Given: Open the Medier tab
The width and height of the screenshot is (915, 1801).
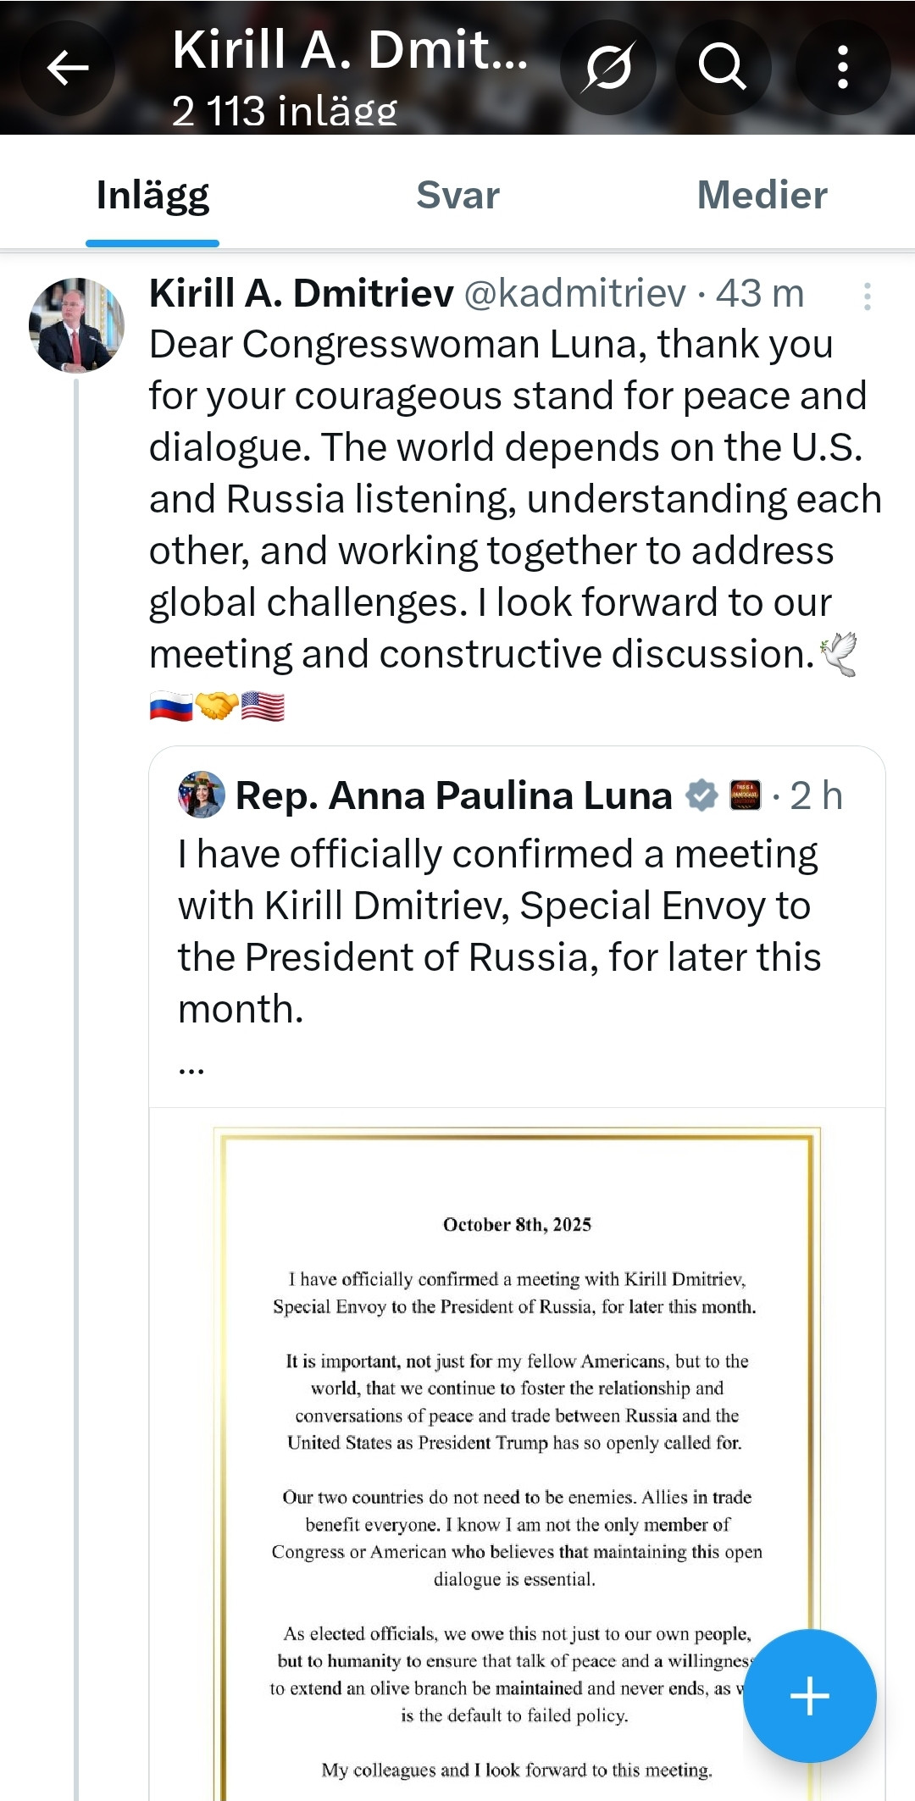Looking at the screenshot, I should [x=762, y=196].
